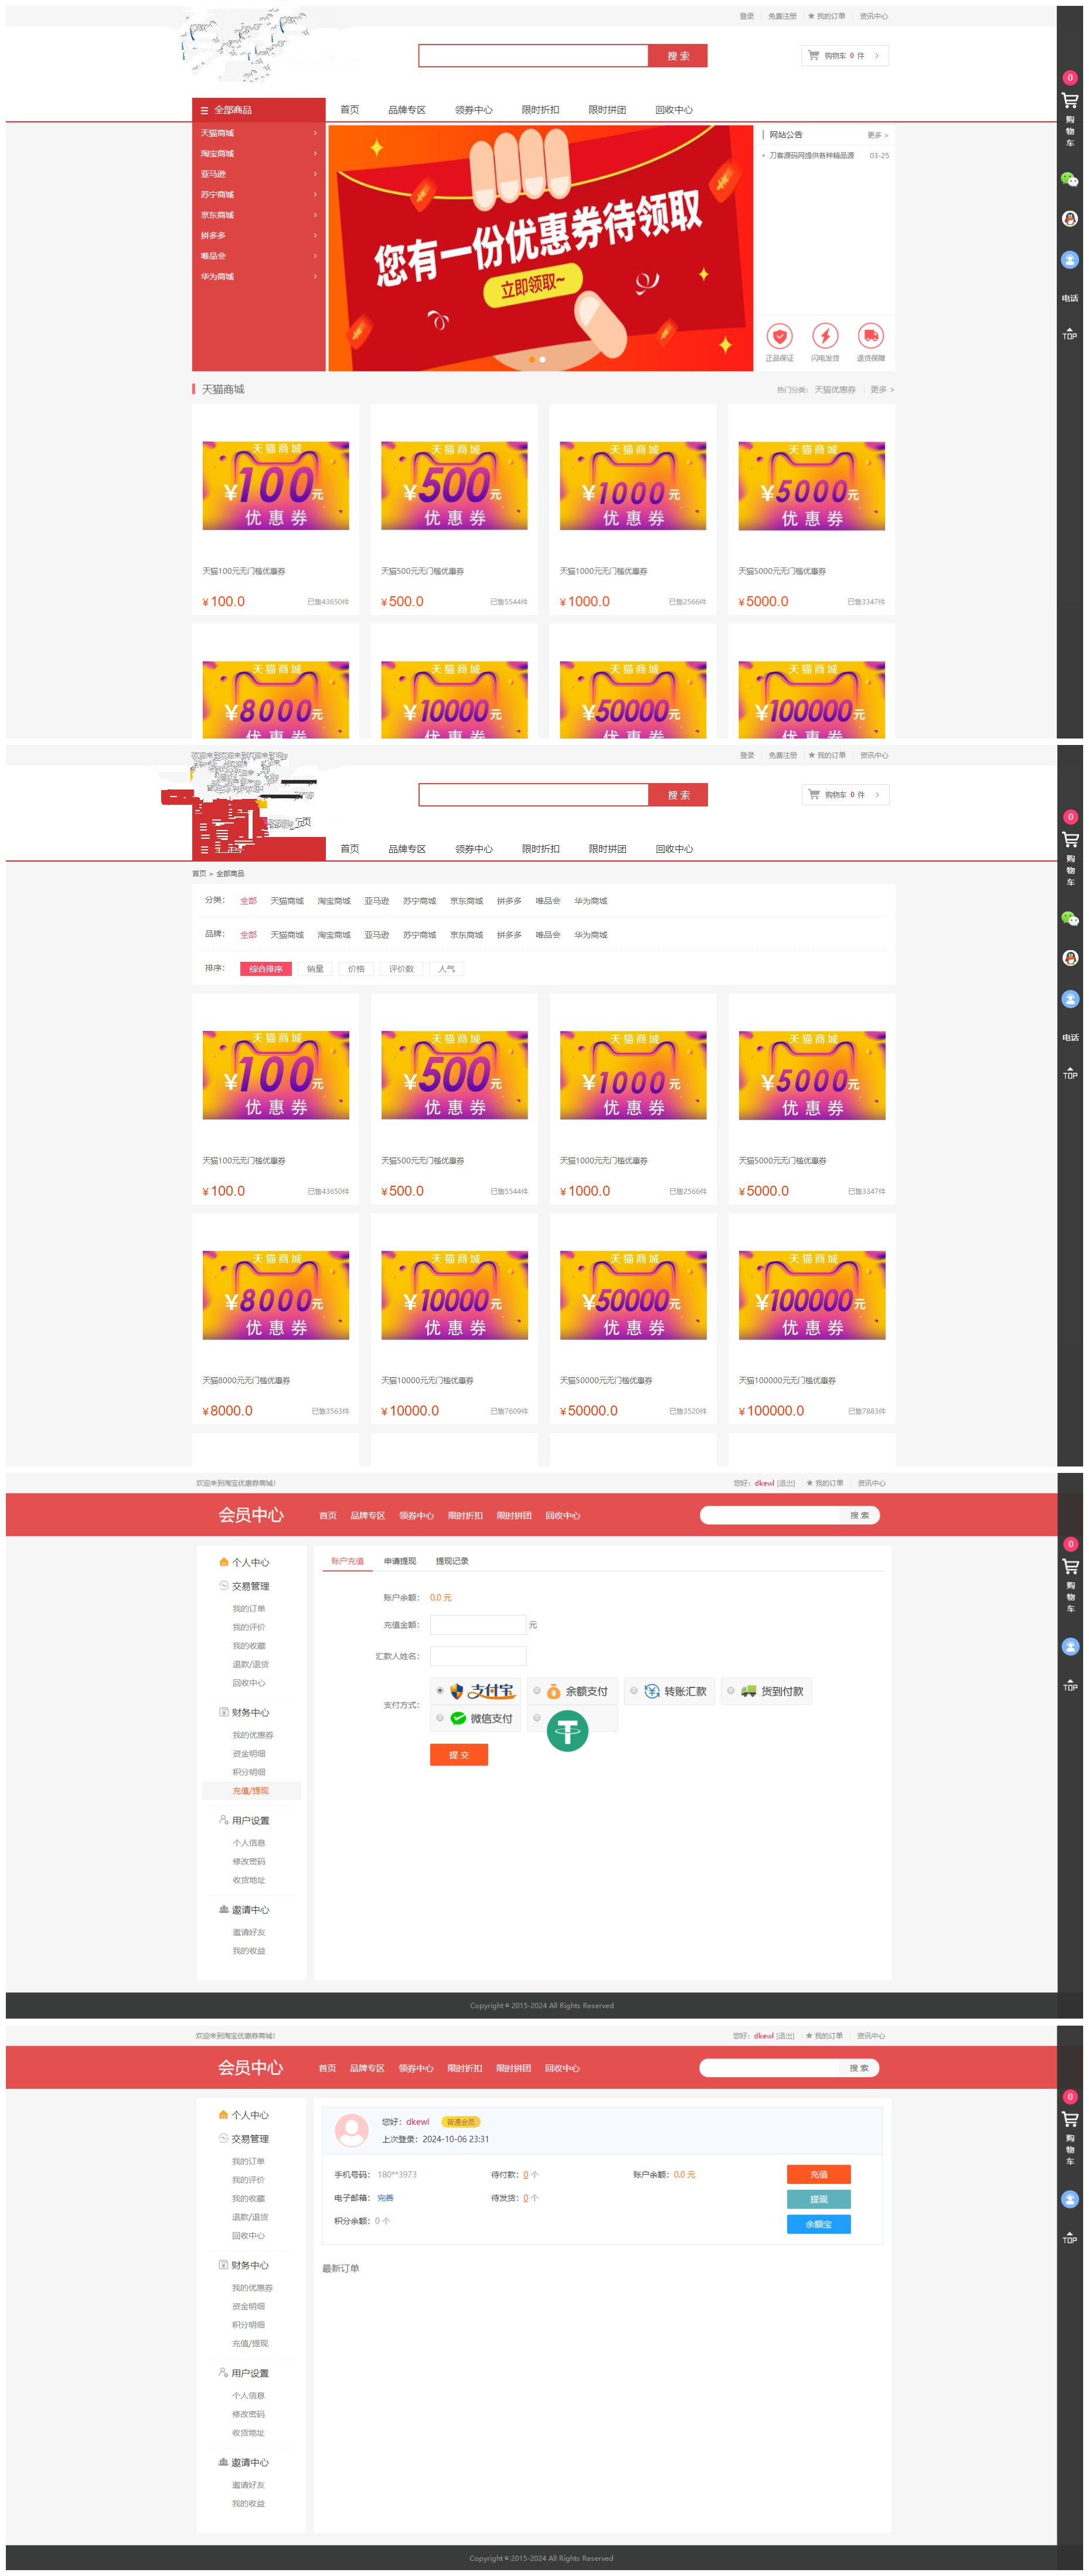Image resolution: width=1089 pixels, height=2576 pixels.
Task: Click QQ penguin icon in product listing page sidebar
Action: click(1069, 958)
